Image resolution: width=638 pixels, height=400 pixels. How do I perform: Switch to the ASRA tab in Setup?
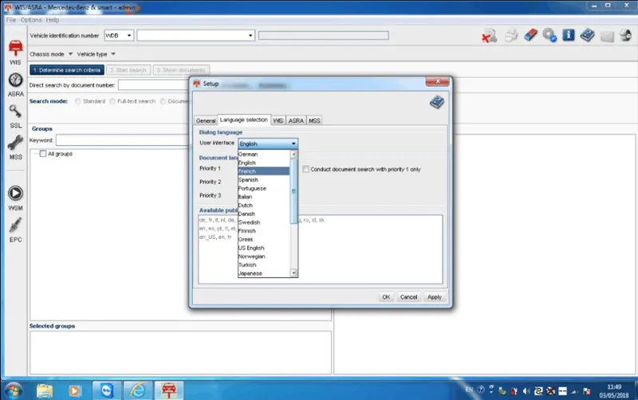coord(296,121)
